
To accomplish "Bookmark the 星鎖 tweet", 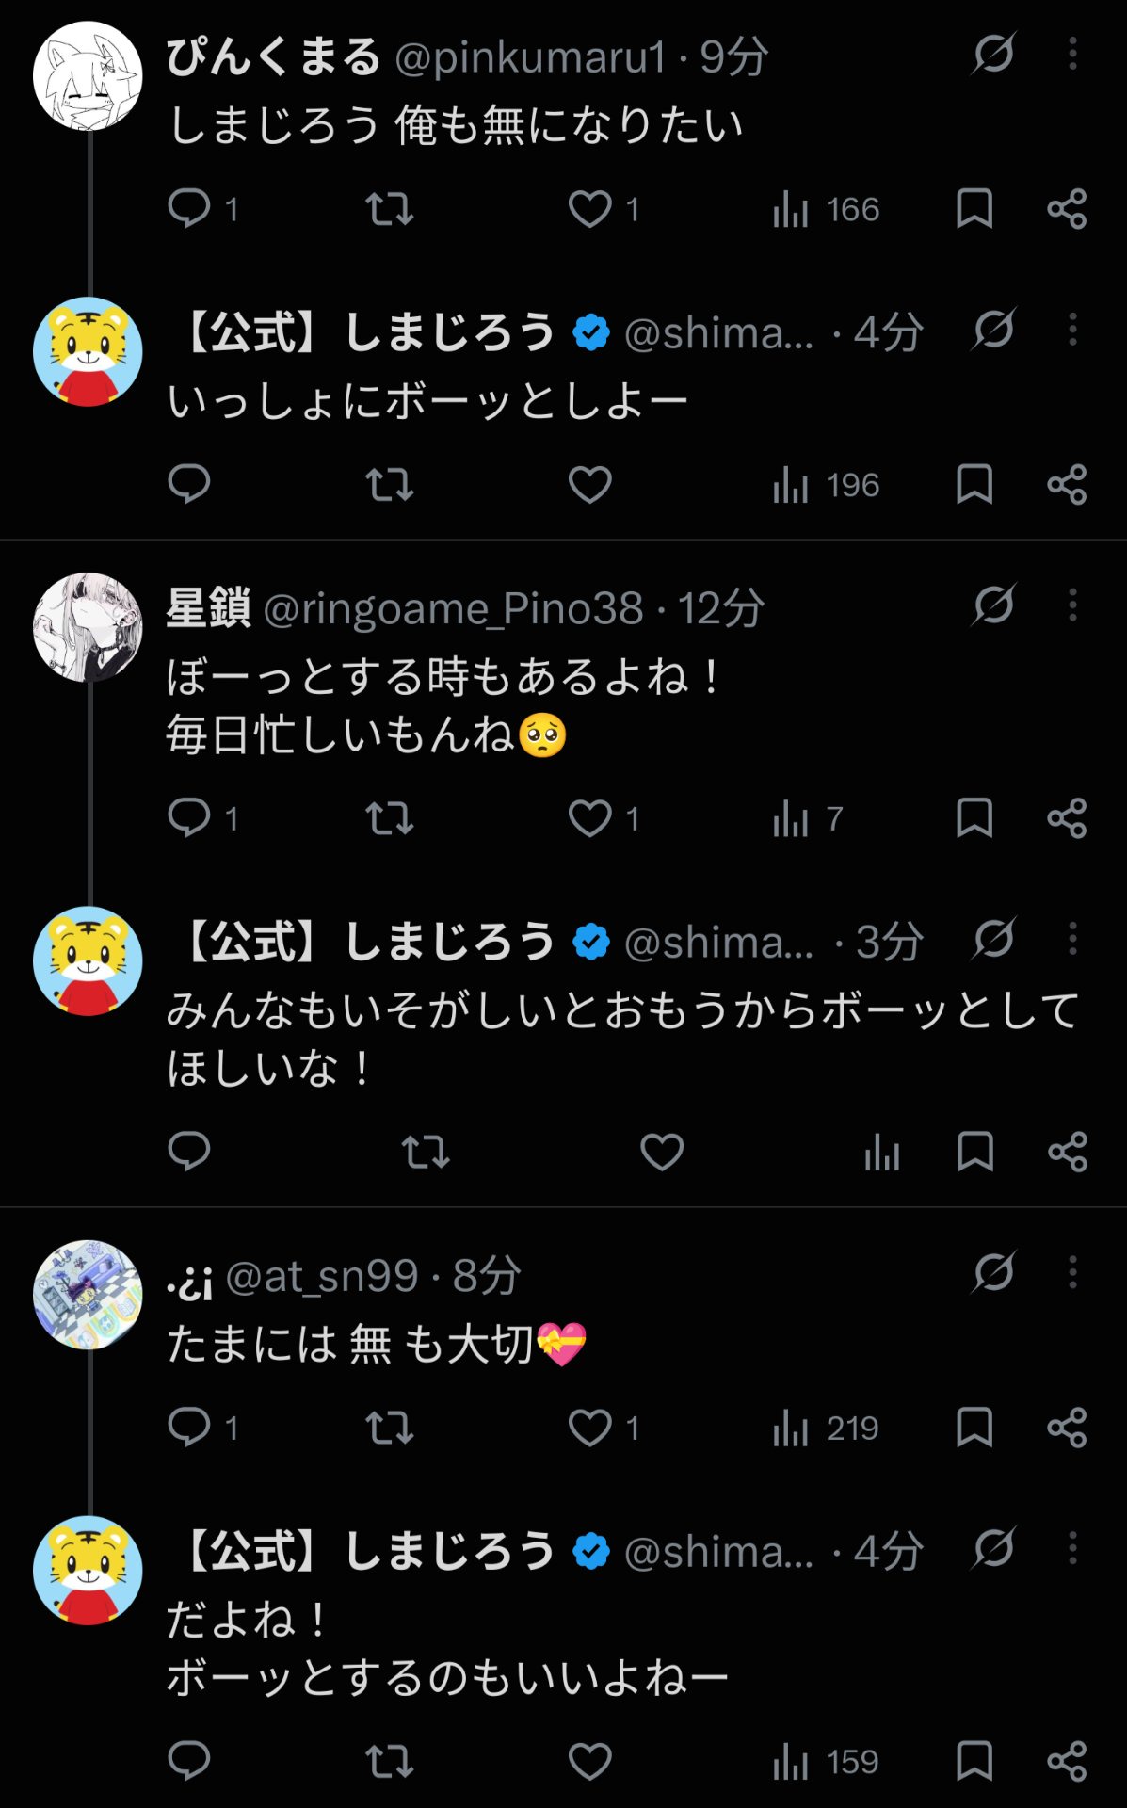I will (974, 817).
